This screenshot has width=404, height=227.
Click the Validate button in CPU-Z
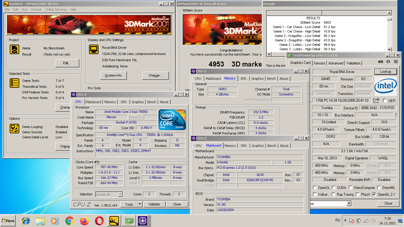coord(154,204)
